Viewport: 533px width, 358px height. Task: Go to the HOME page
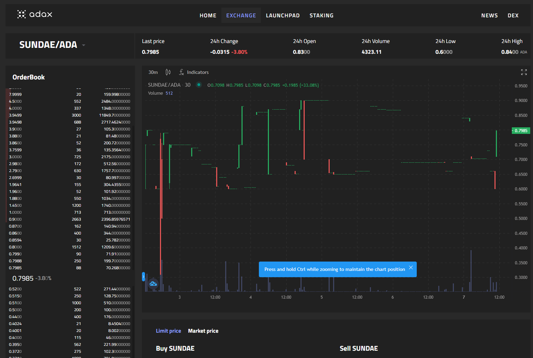click(x=208, y=16)
